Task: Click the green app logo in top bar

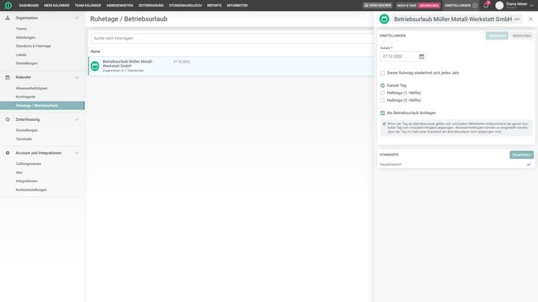Action: coord(7,5)
